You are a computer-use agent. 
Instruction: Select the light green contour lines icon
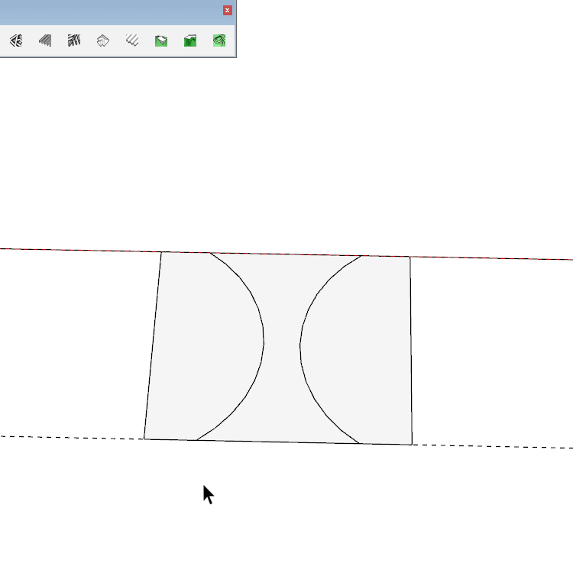point(219,40)
